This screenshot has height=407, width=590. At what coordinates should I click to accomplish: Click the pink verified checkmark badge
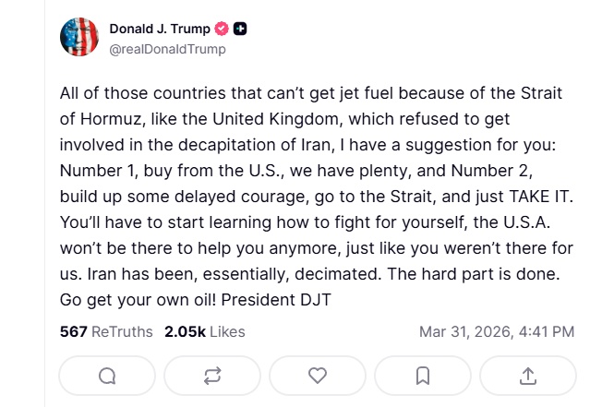(221, 30)
